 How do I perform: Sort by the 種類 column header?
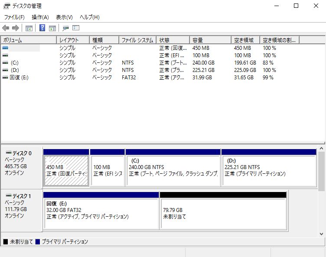click(104, 40)
